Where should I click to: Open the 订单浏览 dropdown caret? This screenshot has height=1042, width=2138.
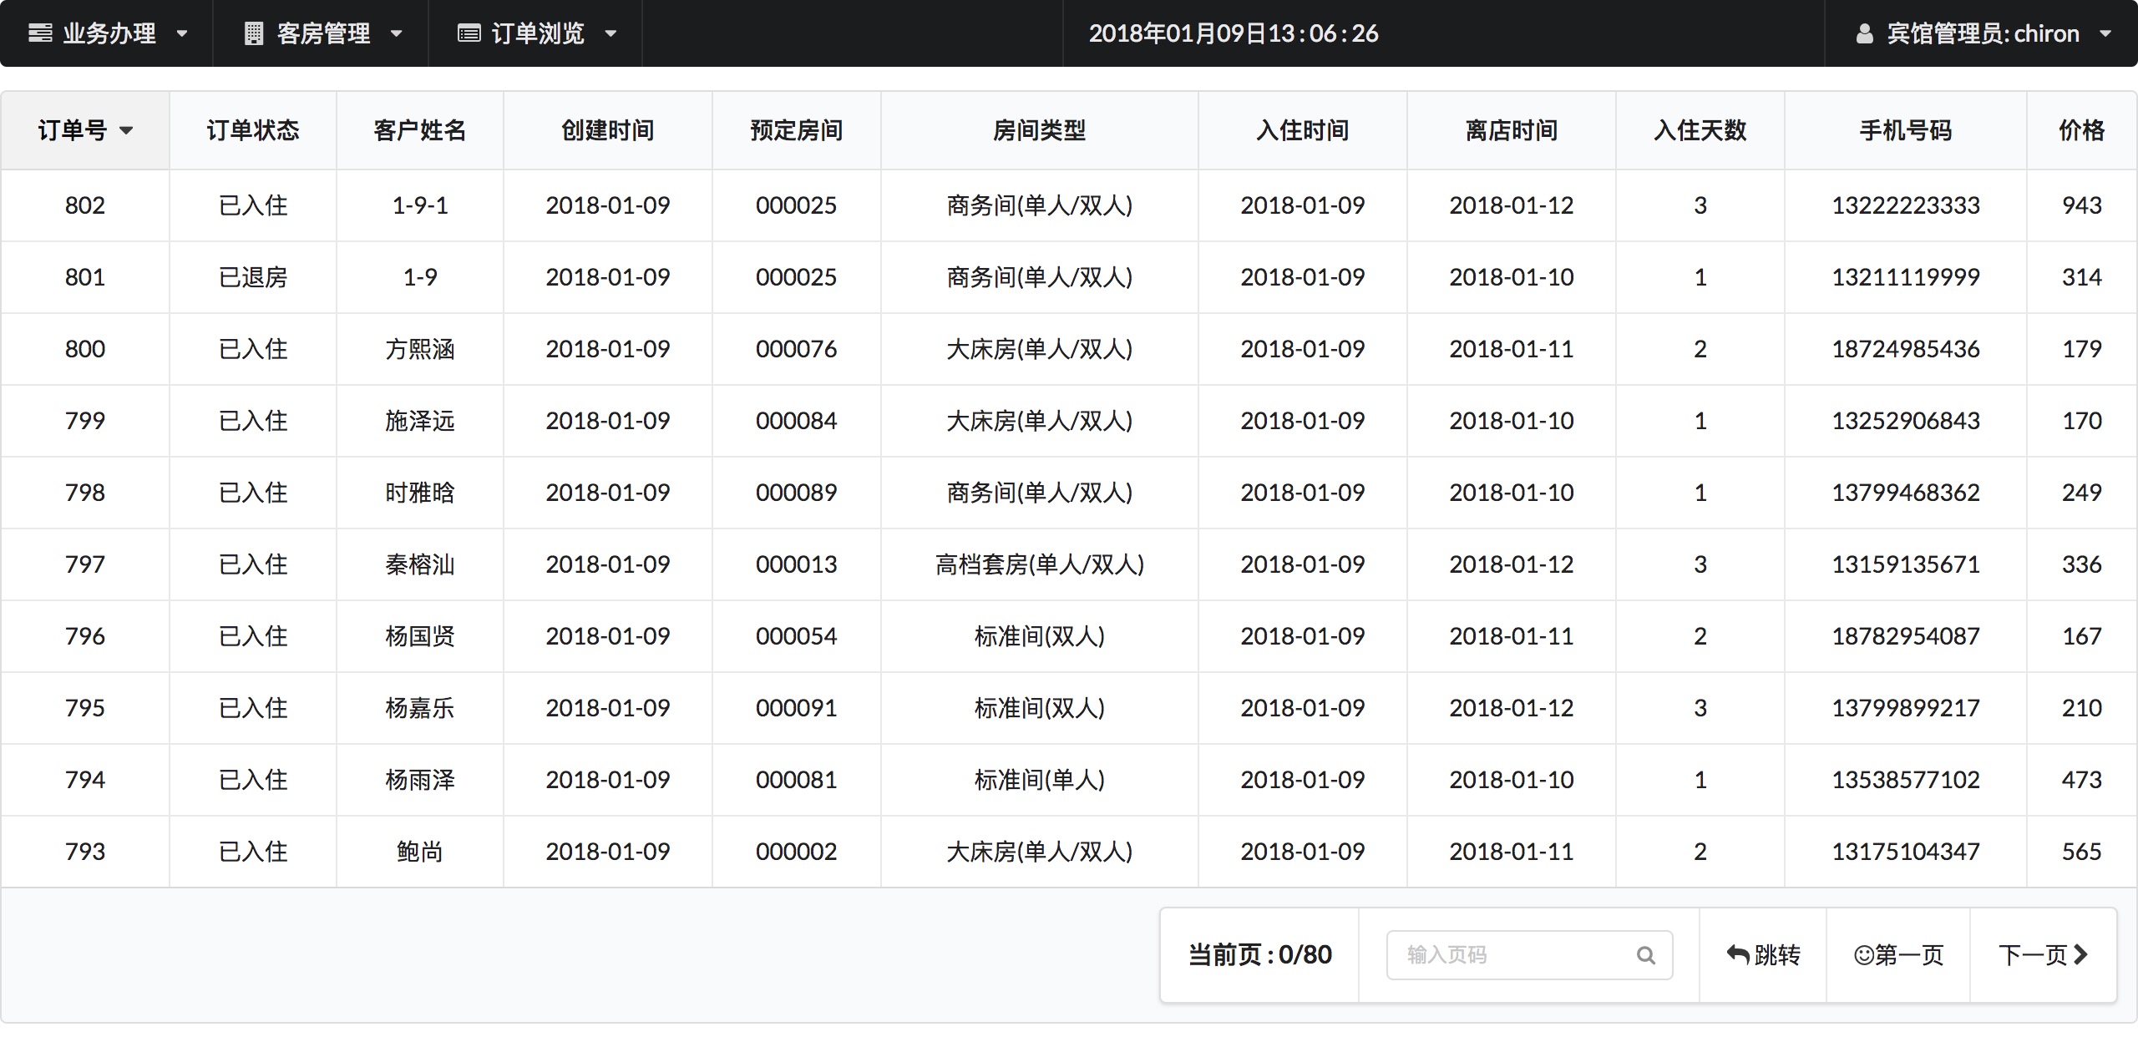point(610,34)
